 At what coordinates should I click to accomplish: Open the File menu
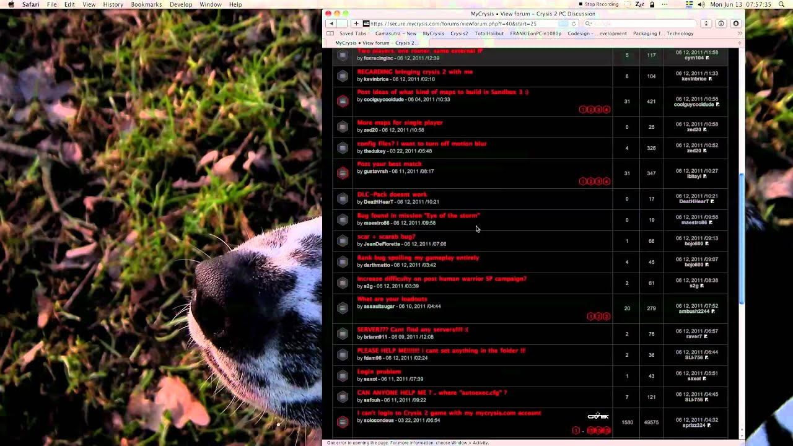coord(52,4)
